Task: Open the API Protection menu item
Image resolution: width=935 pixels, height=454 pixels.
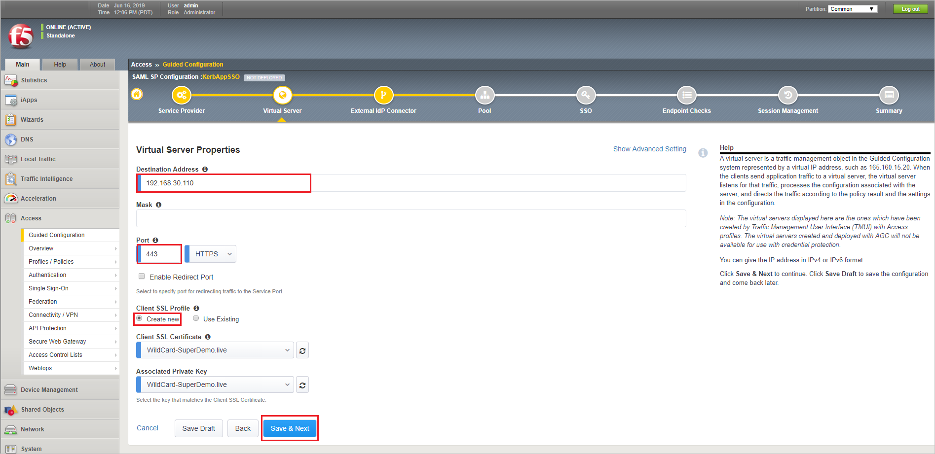Action: click(x=71, y=328)
